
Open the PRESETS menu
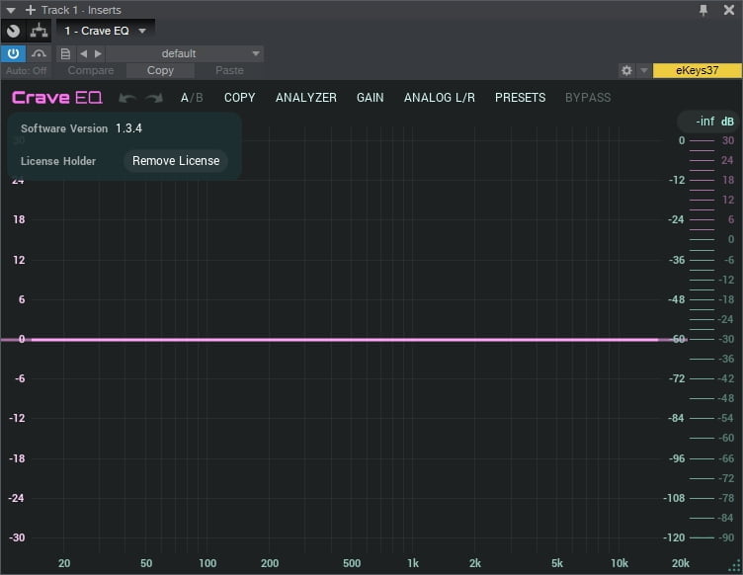pos(520,98)
